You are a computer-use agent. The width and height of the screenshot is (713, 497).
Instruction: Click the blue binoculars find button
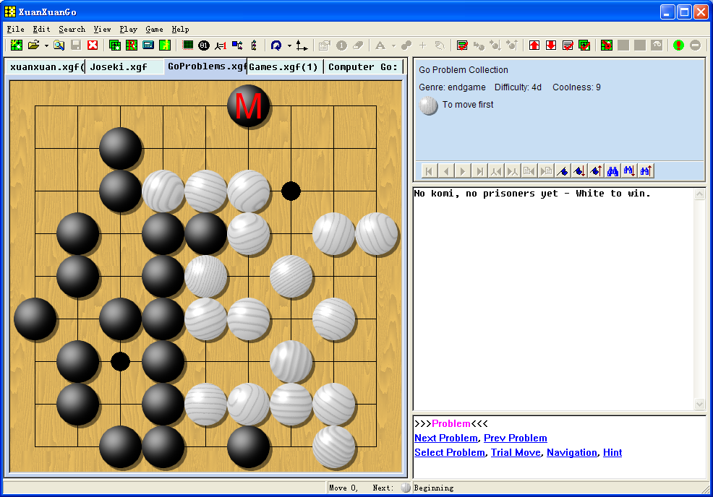point(612,171)
